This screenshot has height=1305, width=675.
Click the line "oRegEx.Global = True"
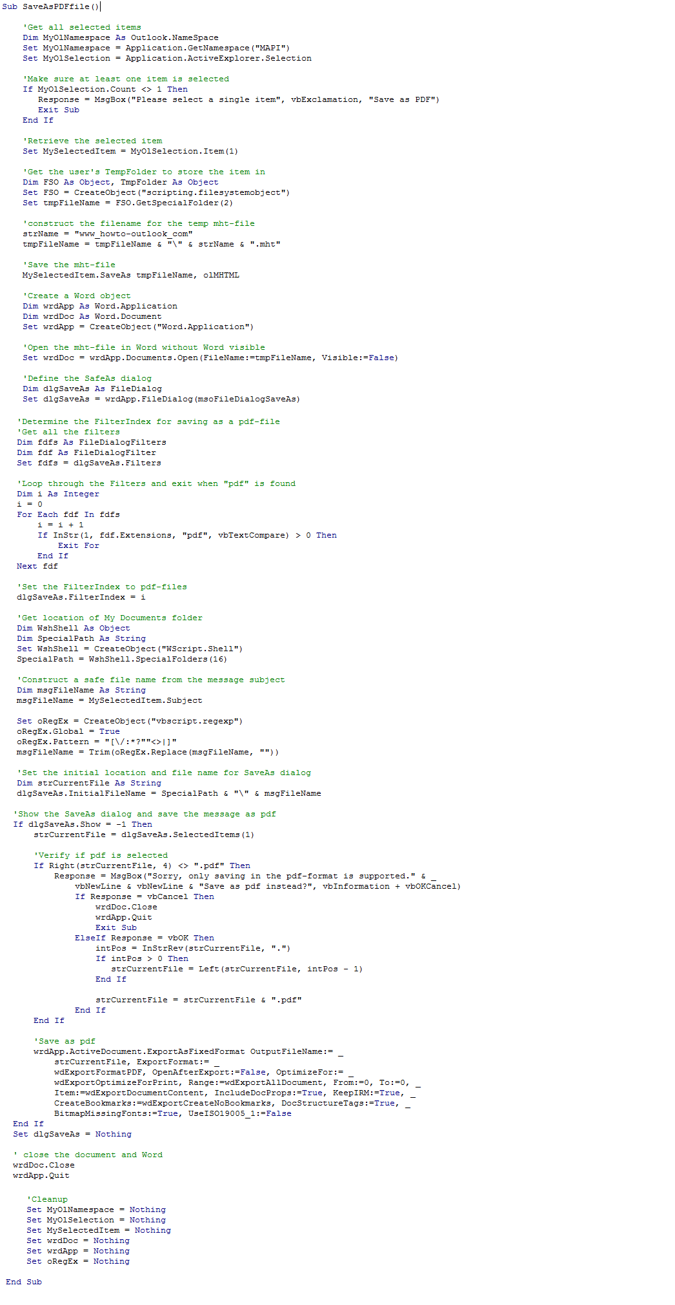click(68, 731)
